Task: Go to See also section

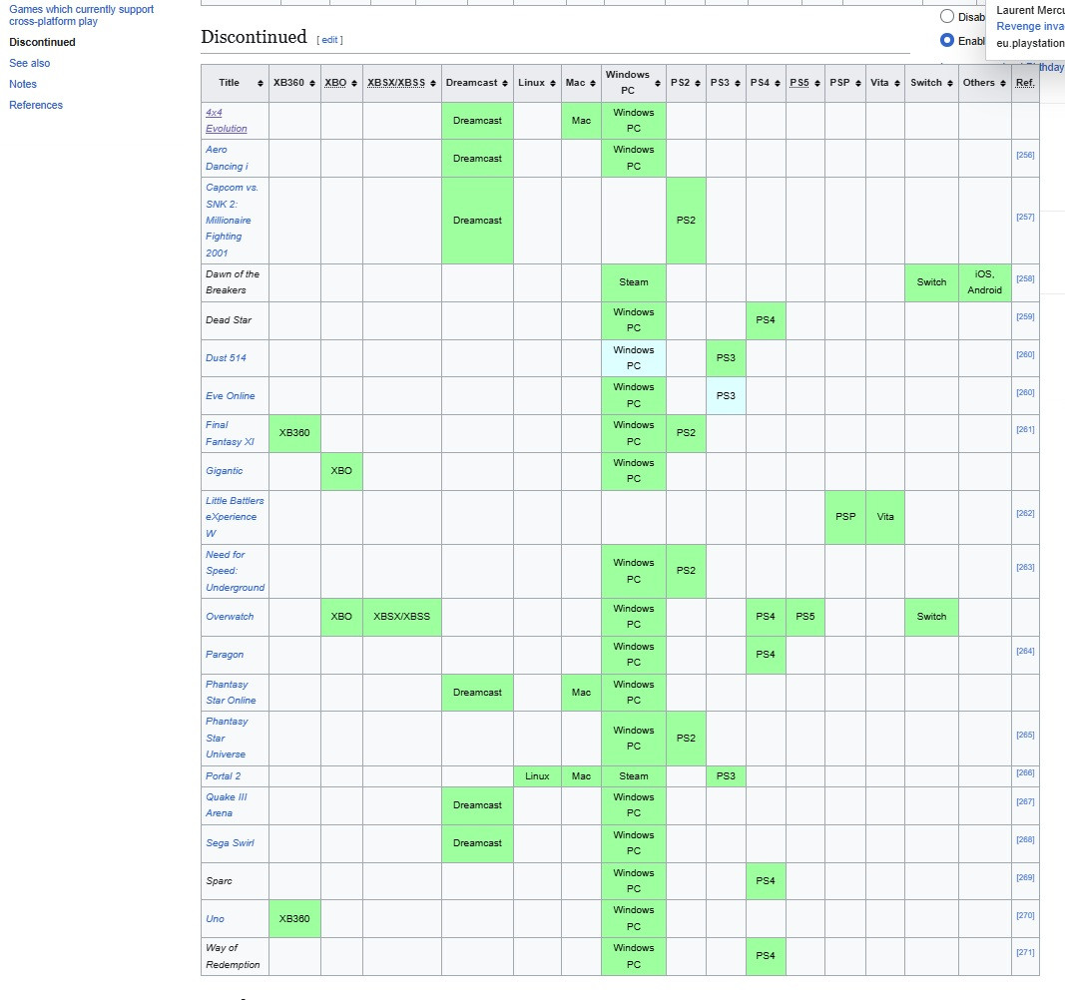Action: (29, 63)
